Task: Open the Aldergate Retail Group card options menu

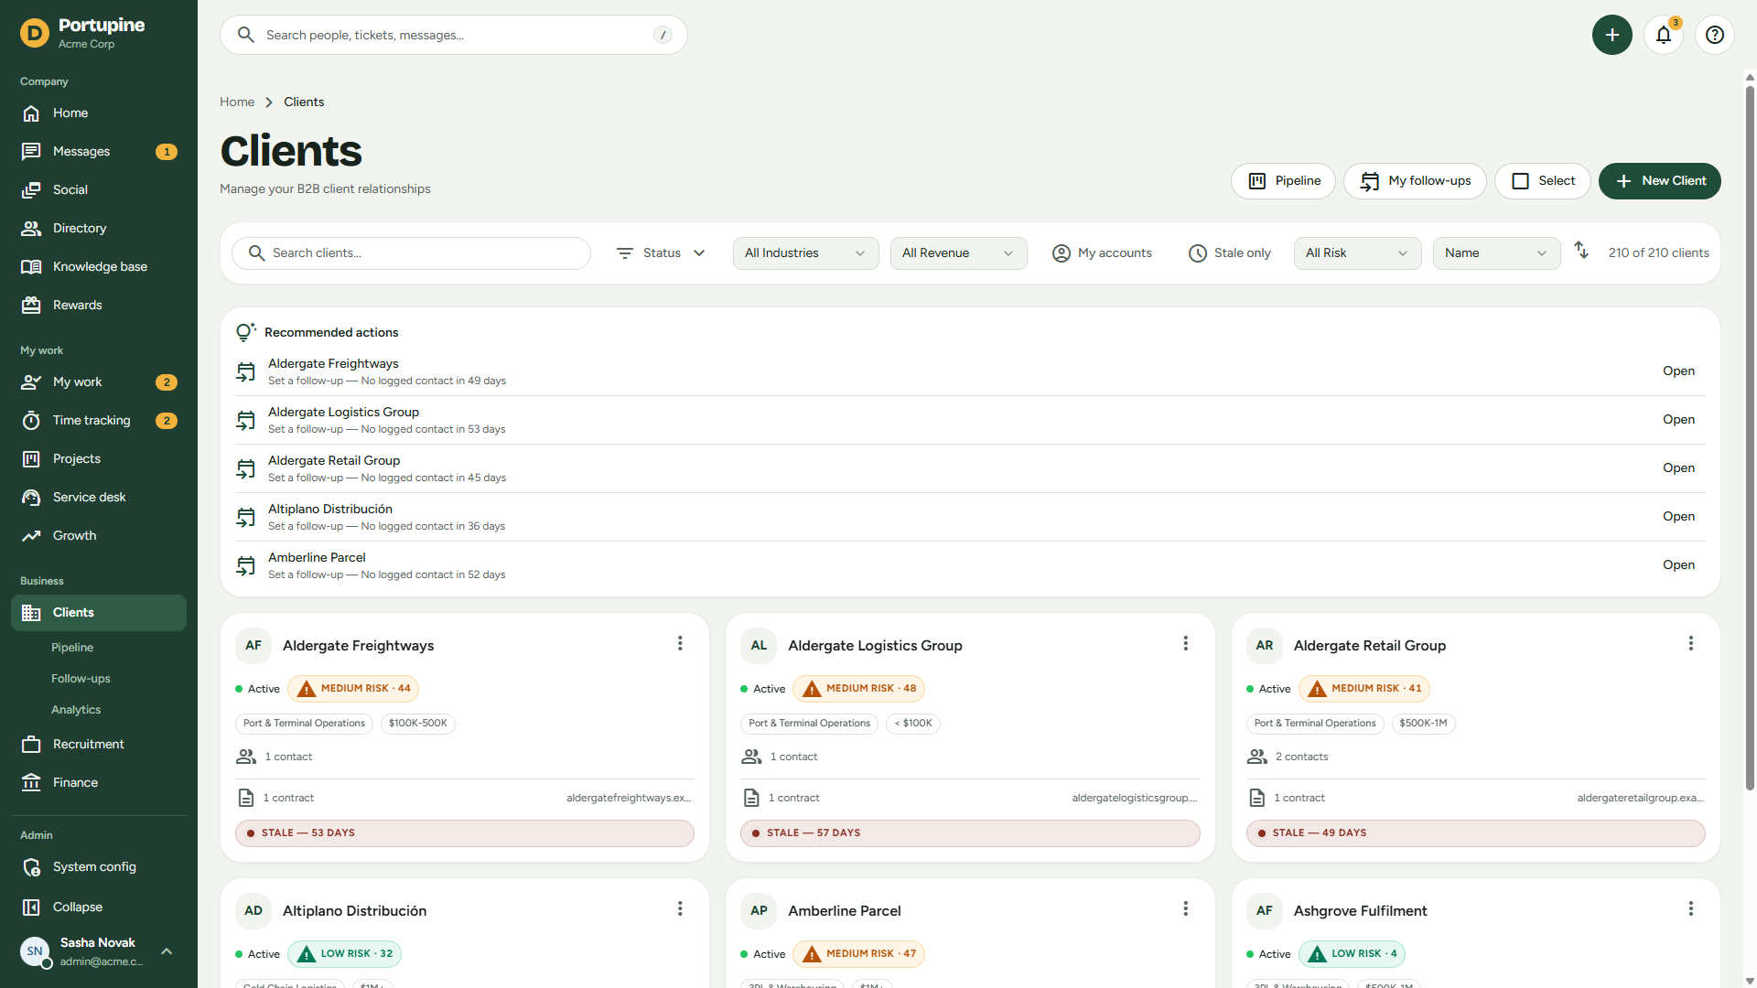Action: pos(1691,644)
